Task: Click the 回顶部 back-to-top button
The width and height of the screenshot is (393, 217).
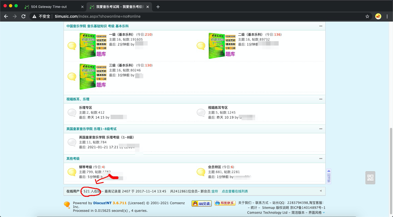Action: tap(329, 176)
